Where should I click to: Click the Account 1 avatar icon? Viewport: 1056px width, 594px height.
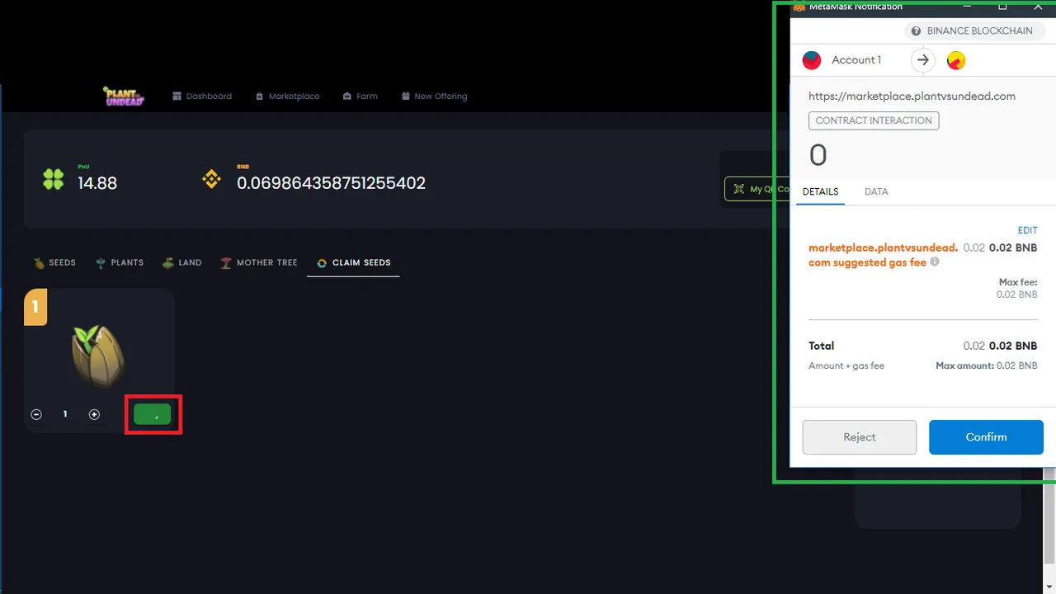coord(812,60)
